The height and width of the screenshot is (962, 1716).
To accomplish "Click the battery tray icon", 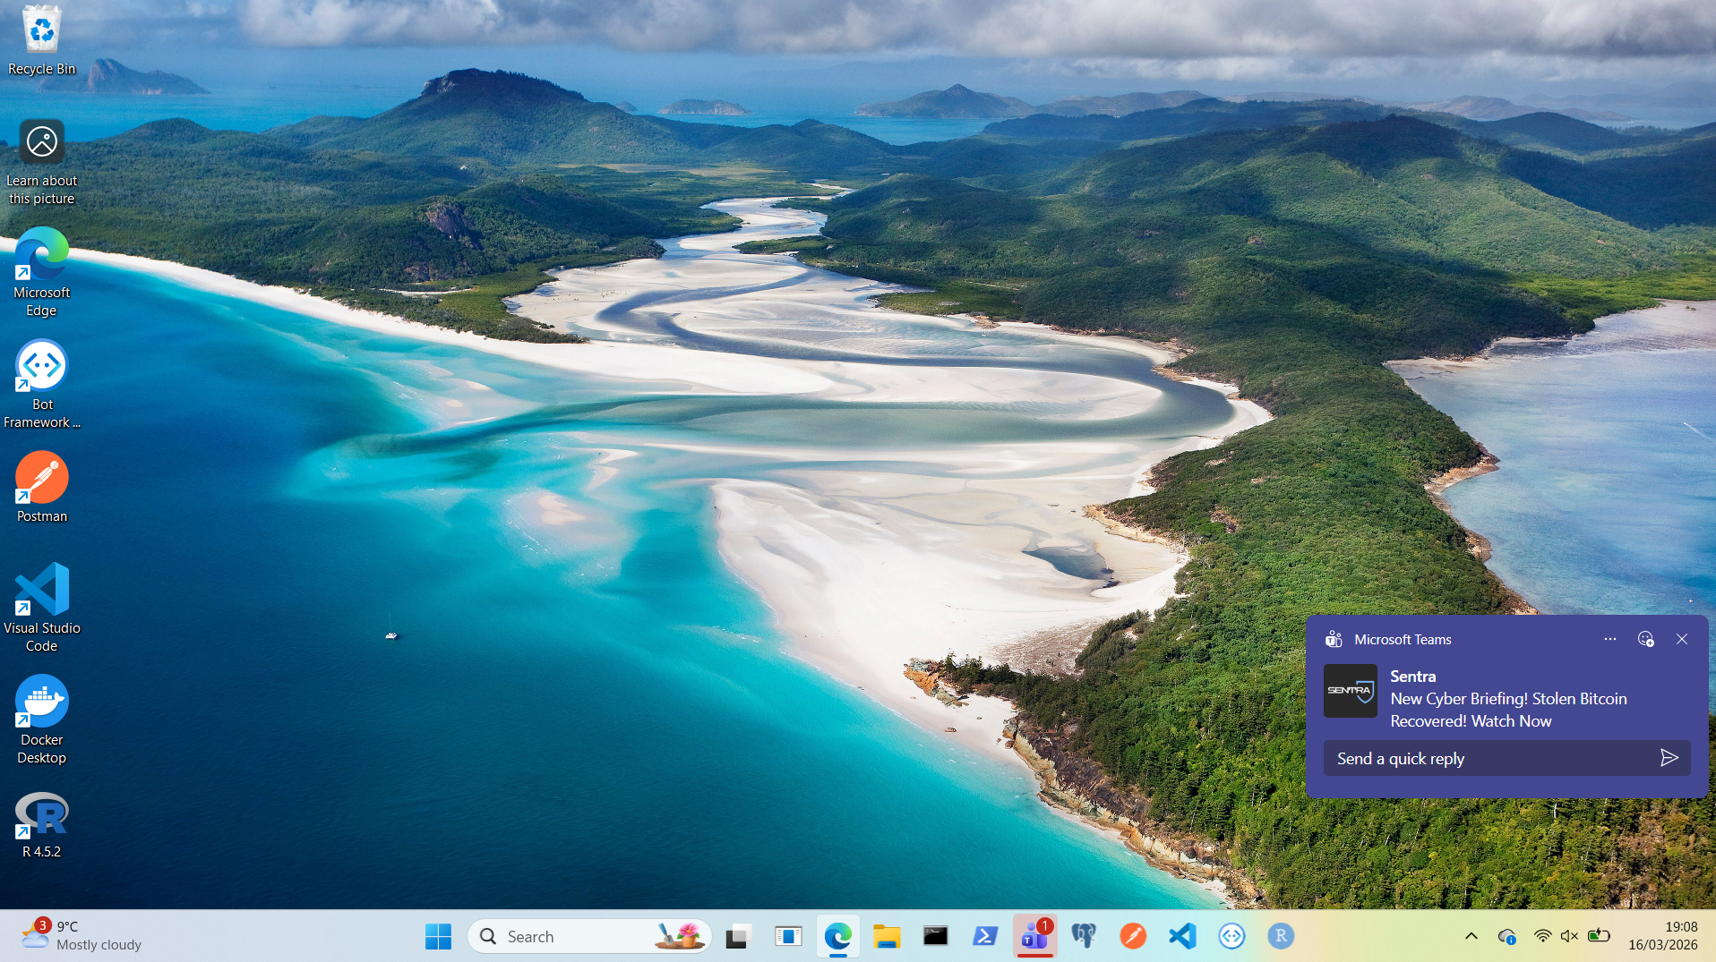I will tap(1599, 936).
